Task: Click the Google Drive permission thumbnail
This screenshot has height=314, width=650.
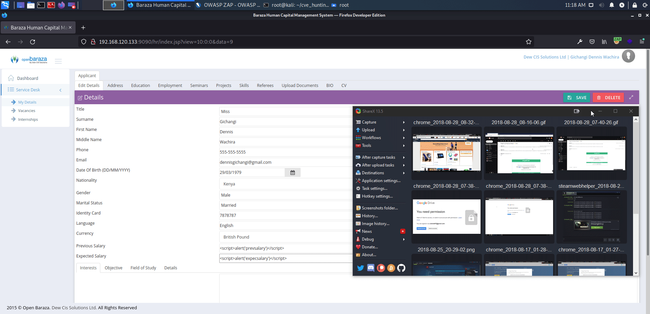Action: click(x=446, y=217)
